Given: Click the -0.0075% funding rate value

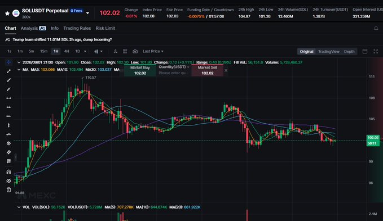Looking at the screenshot, I should pyautogui.click(x=196, y=16).
